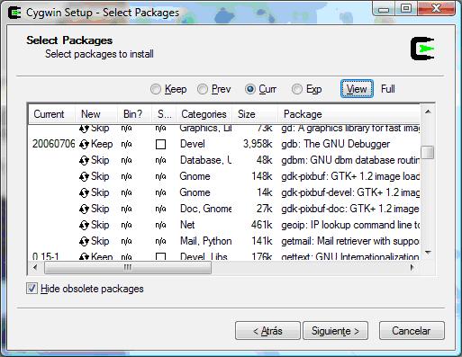Maximize the Cygwin Setup window
This screenshot has height=357, width=462.
[x=406, y=8]
